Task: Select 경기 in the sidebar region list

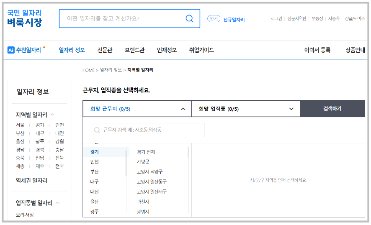Action: coord(40,125)
